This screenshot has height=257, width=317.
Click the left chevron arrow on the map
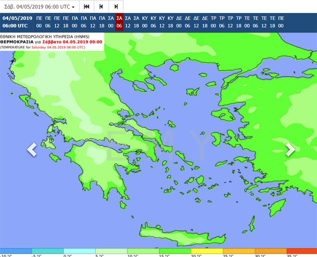[32, 150]
